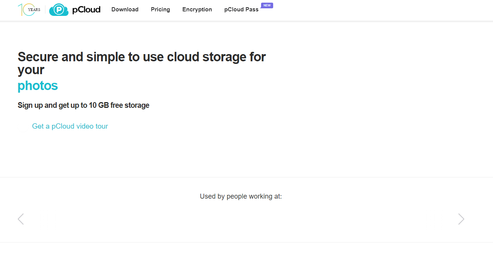Click the NEW badge beside pCloud Pass
The image size is (493, 272).
pyautogui.click(x=267, y=5)
